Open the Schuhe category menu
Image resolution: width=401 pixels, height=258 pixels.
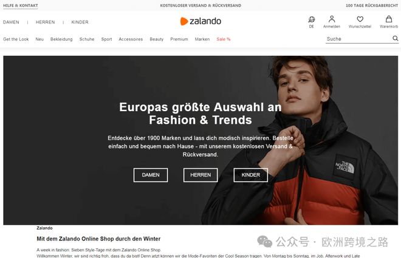click(87, 39)
